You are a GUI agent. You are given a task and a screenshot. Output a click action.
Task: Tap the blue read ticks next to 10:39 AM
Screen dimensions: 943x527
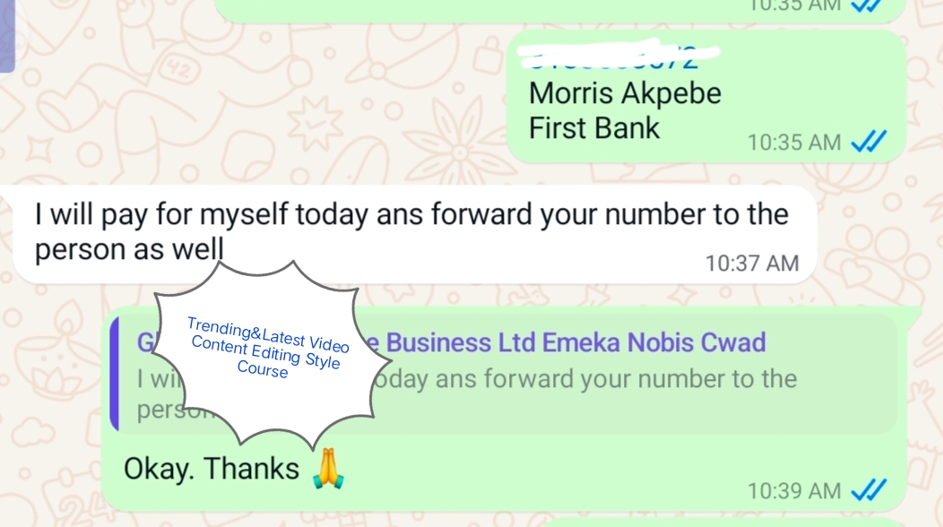(x=869, y=490)
